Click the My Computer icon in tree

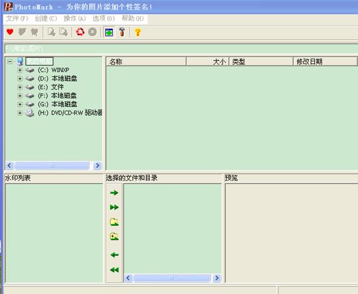click(x=20, y=61)
